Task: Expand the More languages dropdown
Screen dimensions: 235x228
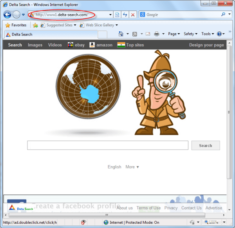Action: 132,167
